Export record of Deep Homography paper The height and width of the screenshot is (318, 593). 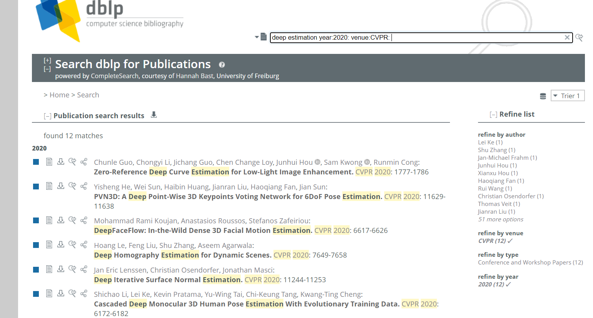(x=61, y=244)
